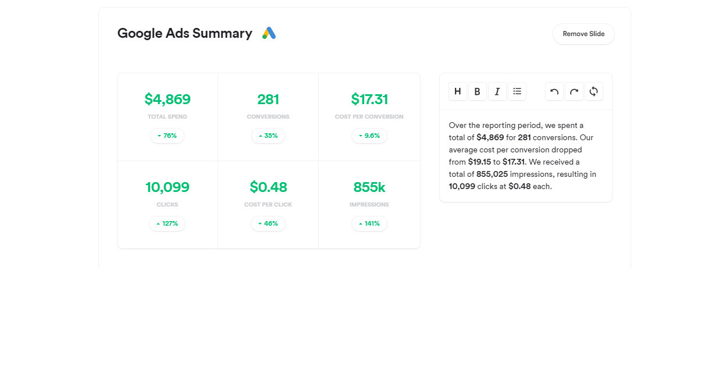Undo the last text edit
The width and height of the screenshot is (726, 370).
(x=554, y=91)
